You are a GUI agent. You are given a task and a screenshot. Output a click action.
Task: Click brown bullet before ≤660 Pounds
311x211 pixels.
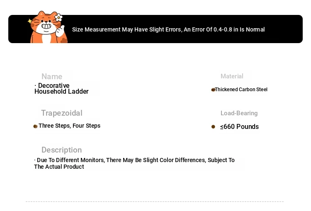[x=213, y=126]
